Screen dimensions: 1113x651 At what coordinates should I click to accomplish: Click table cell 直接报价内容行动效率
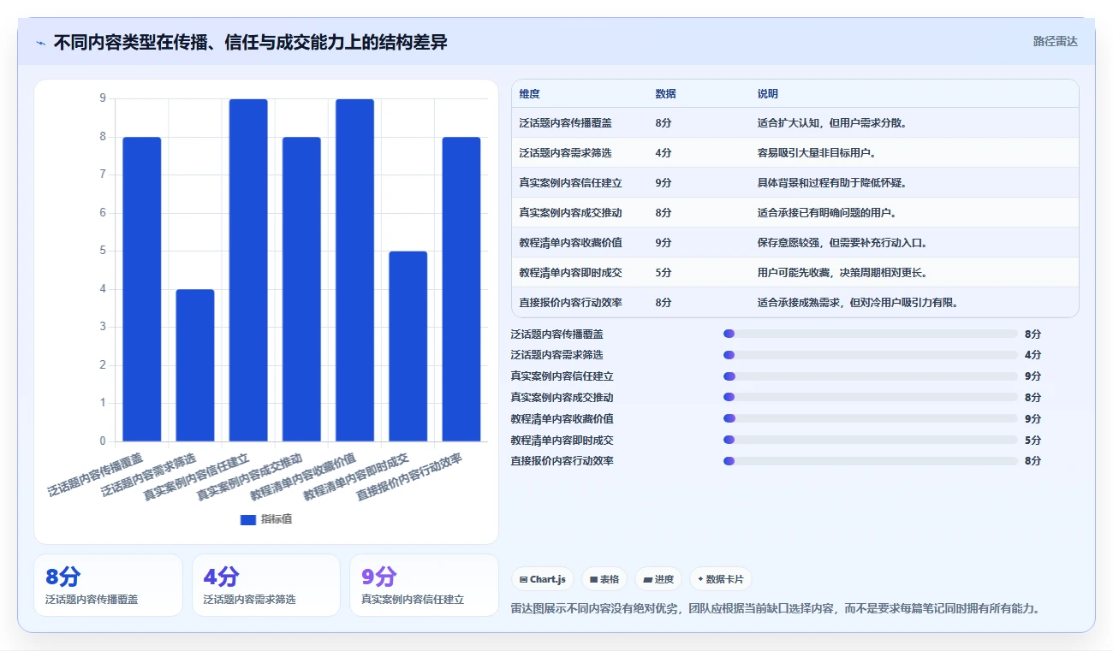tap(570, 303)
